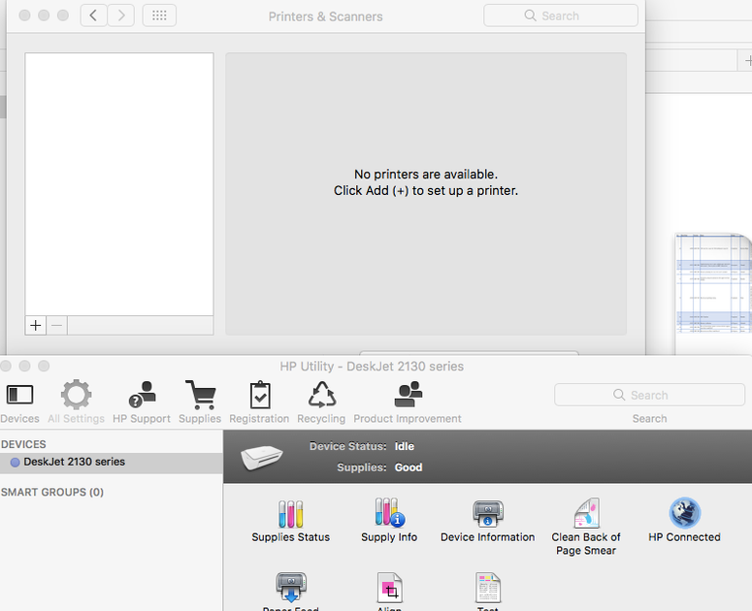Open Clean Back of Page Smear
The height and width of the screenshot is (611, 752).
[x=586, y=527]
